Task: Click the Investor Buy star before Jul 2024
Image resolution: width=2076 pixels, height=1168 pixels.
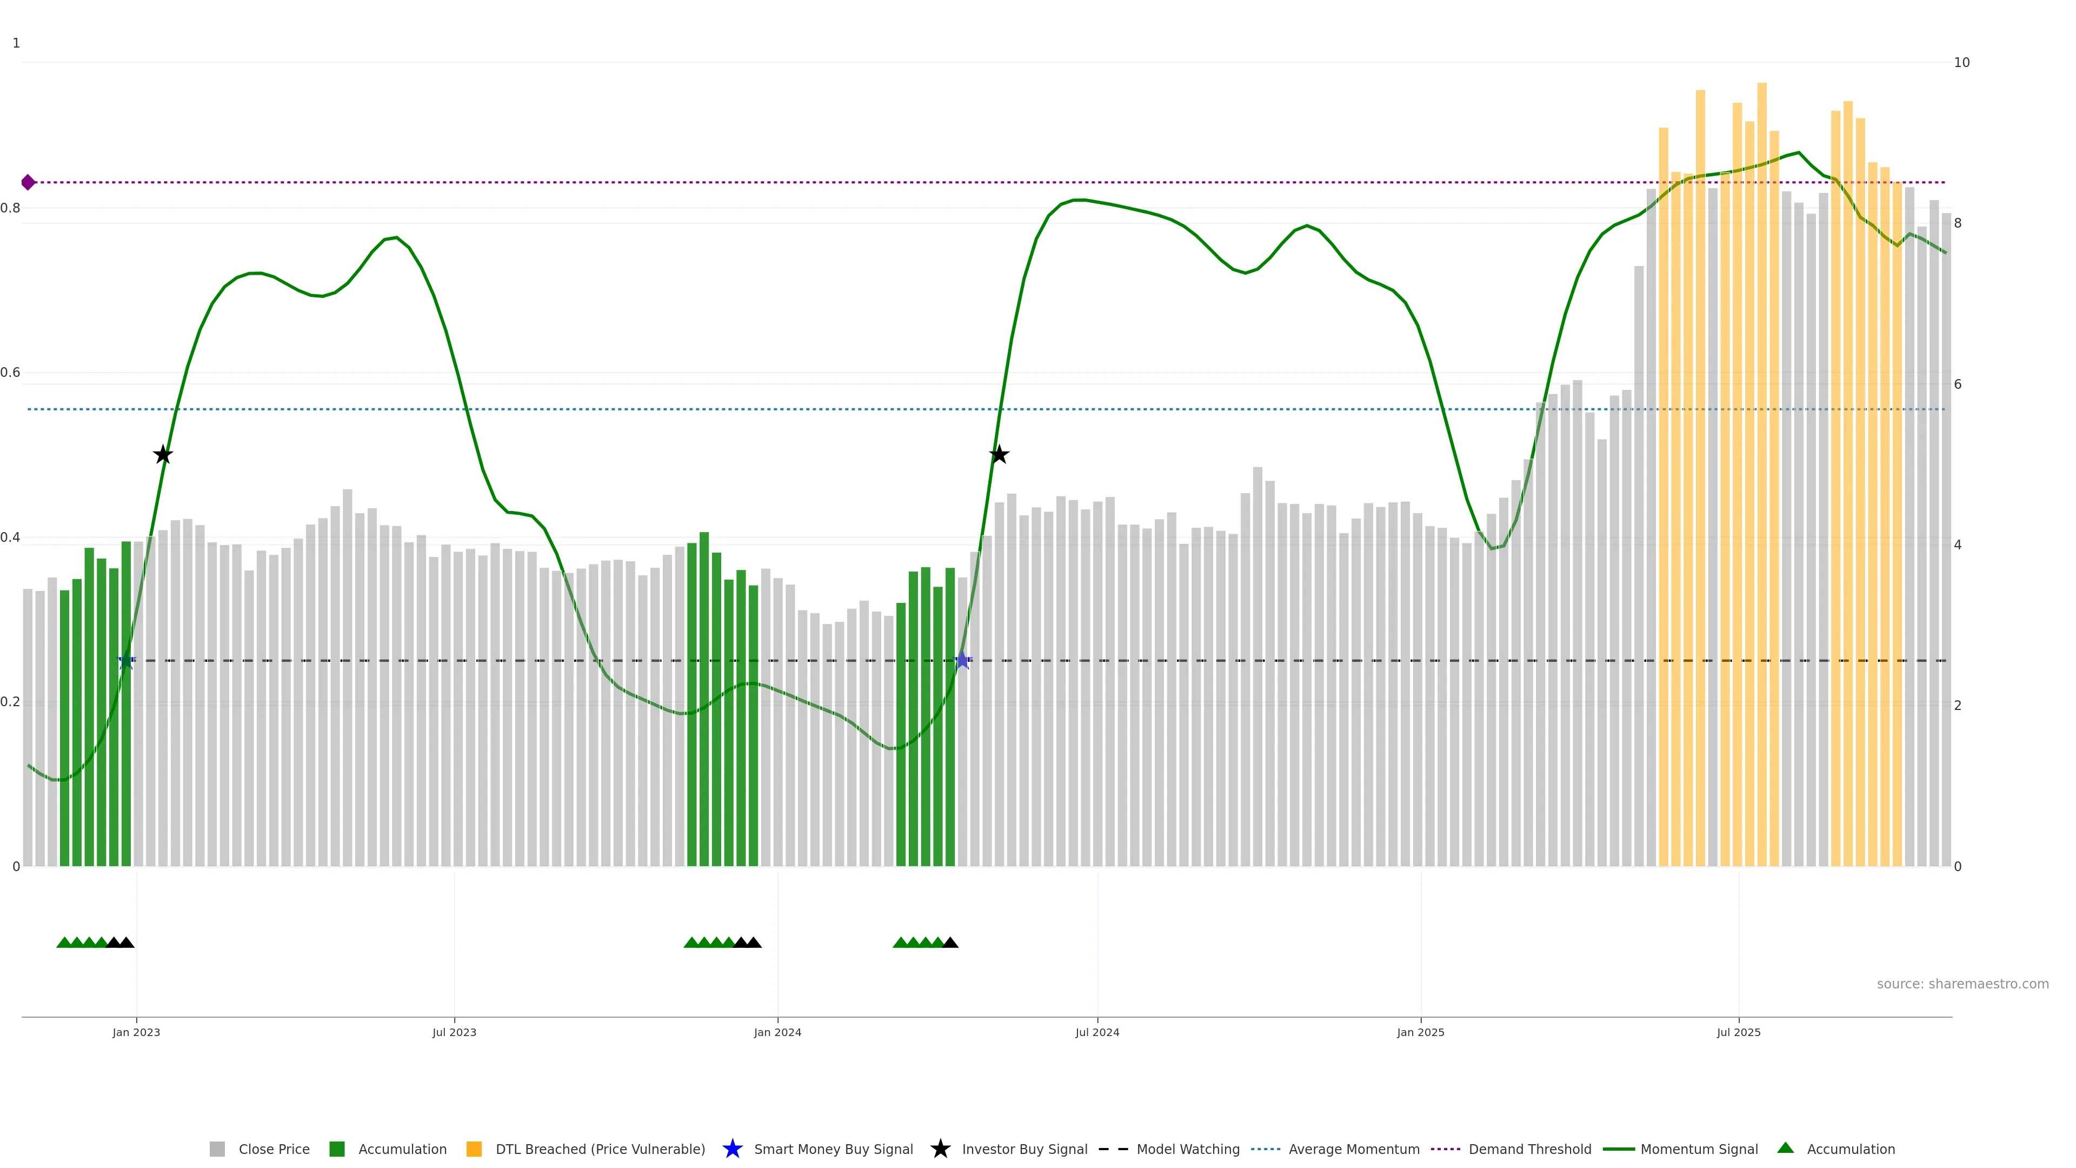Action: [x=999, y=455]
